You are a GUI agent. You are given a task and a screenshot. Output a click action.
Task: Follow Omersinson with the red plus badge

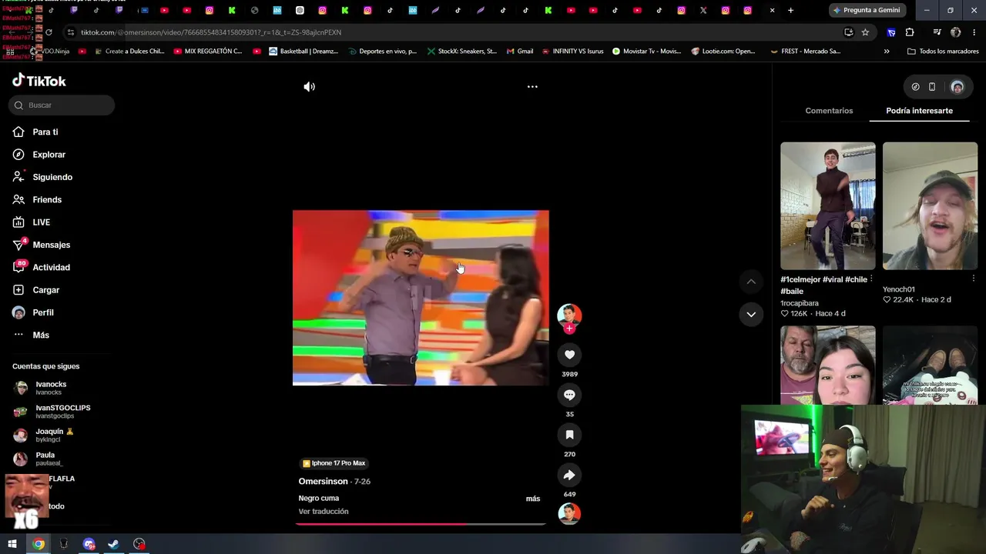click(569, 329)
